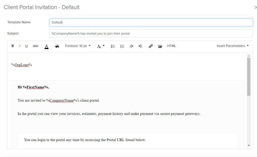
Task: Insert an image into the email
Action: (x=160, y=46)
